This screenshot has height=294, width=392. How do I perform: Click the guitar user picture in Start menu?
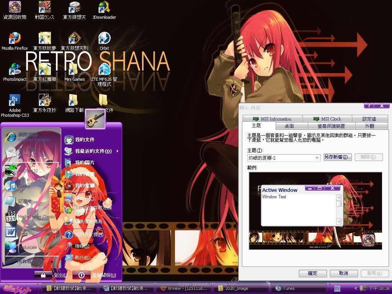pyautogui.click(x=95, y=119)
